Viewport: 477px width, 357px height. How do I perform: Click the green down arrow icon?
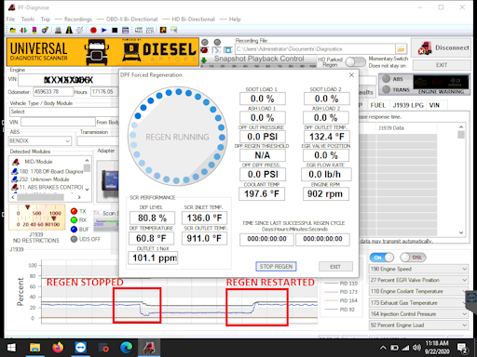[x=204, y=60]
